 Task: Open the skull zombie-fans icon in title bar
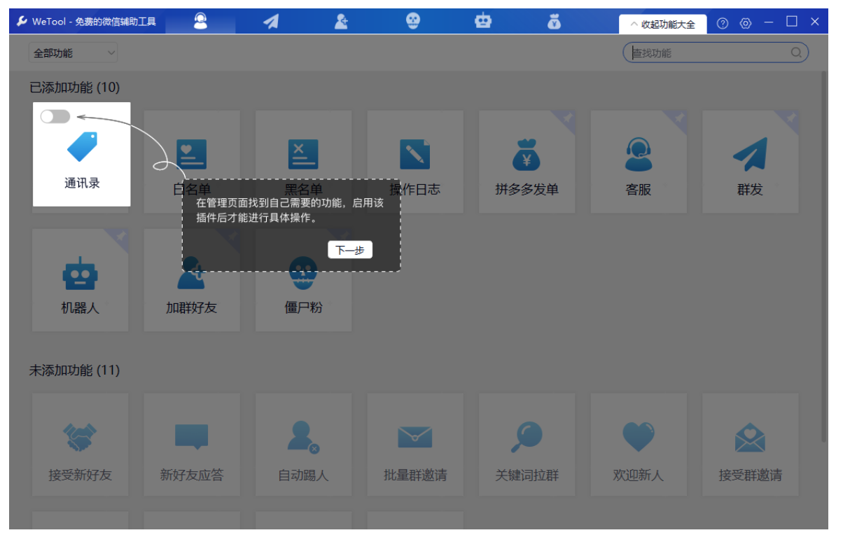414,22
